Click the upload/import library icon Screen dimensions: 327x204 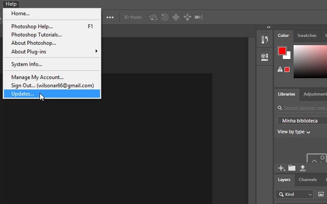[x=302, y=168]
